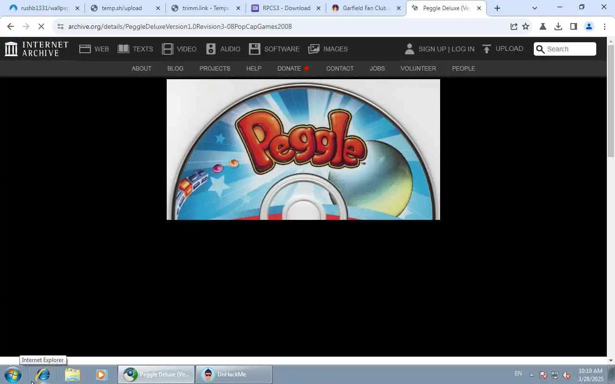Click the magnifier icon in Archive search box
The height and width of the screenshot is (384, 615).
[x=540, y=49]
